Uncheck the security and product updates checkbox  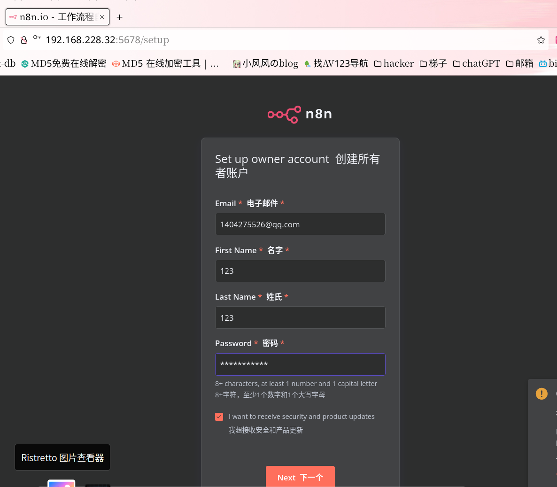[x=219, y=417]
